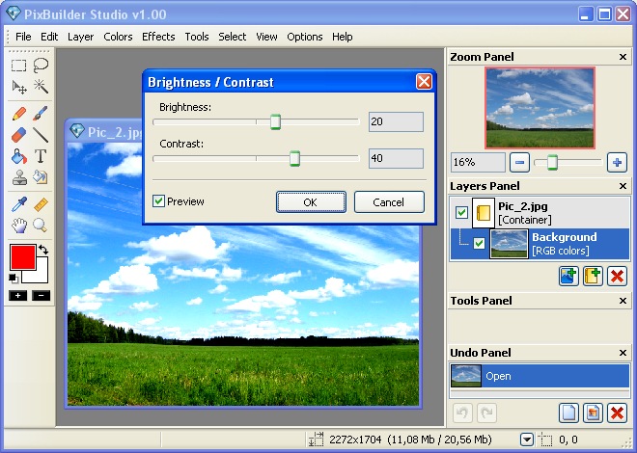Confirm Brightness/Contrast with OK

pyautogui.click(x=311, y=202)
